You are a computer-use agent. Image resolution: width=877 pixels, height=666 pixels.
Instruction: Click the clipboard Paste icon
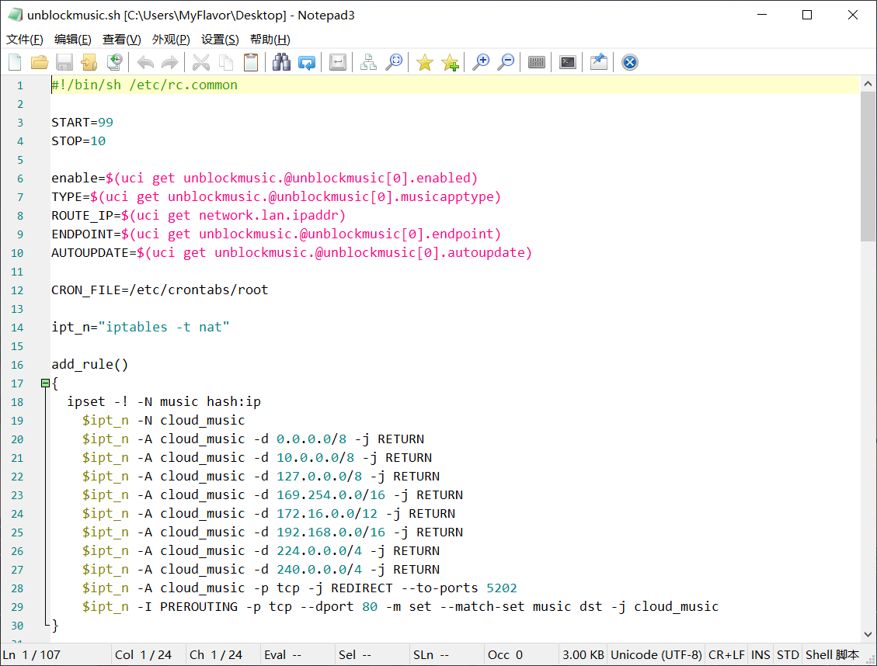(x=251, y=62)
